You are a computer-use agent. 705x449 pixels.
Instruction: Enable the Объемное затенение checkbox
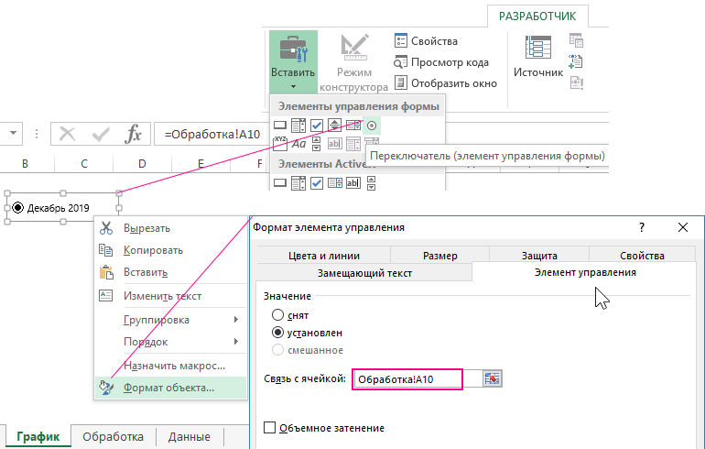269,428
